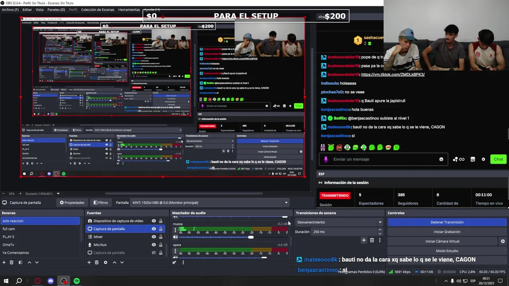
Task: Mute the musica audio channel
Action: click(x=175, y=237)
